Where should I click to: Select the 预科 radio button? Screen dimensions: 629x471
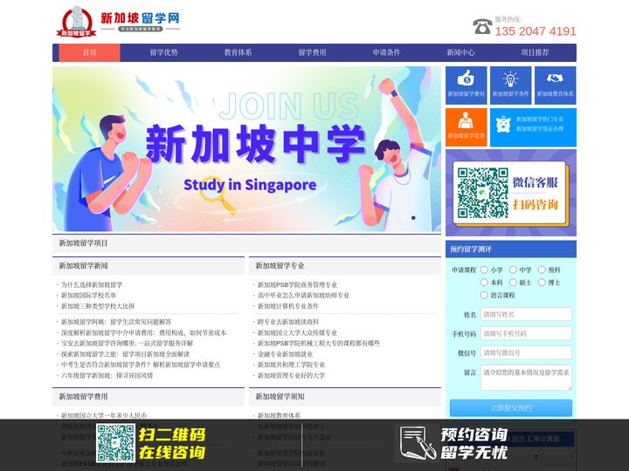pos(542,270)
